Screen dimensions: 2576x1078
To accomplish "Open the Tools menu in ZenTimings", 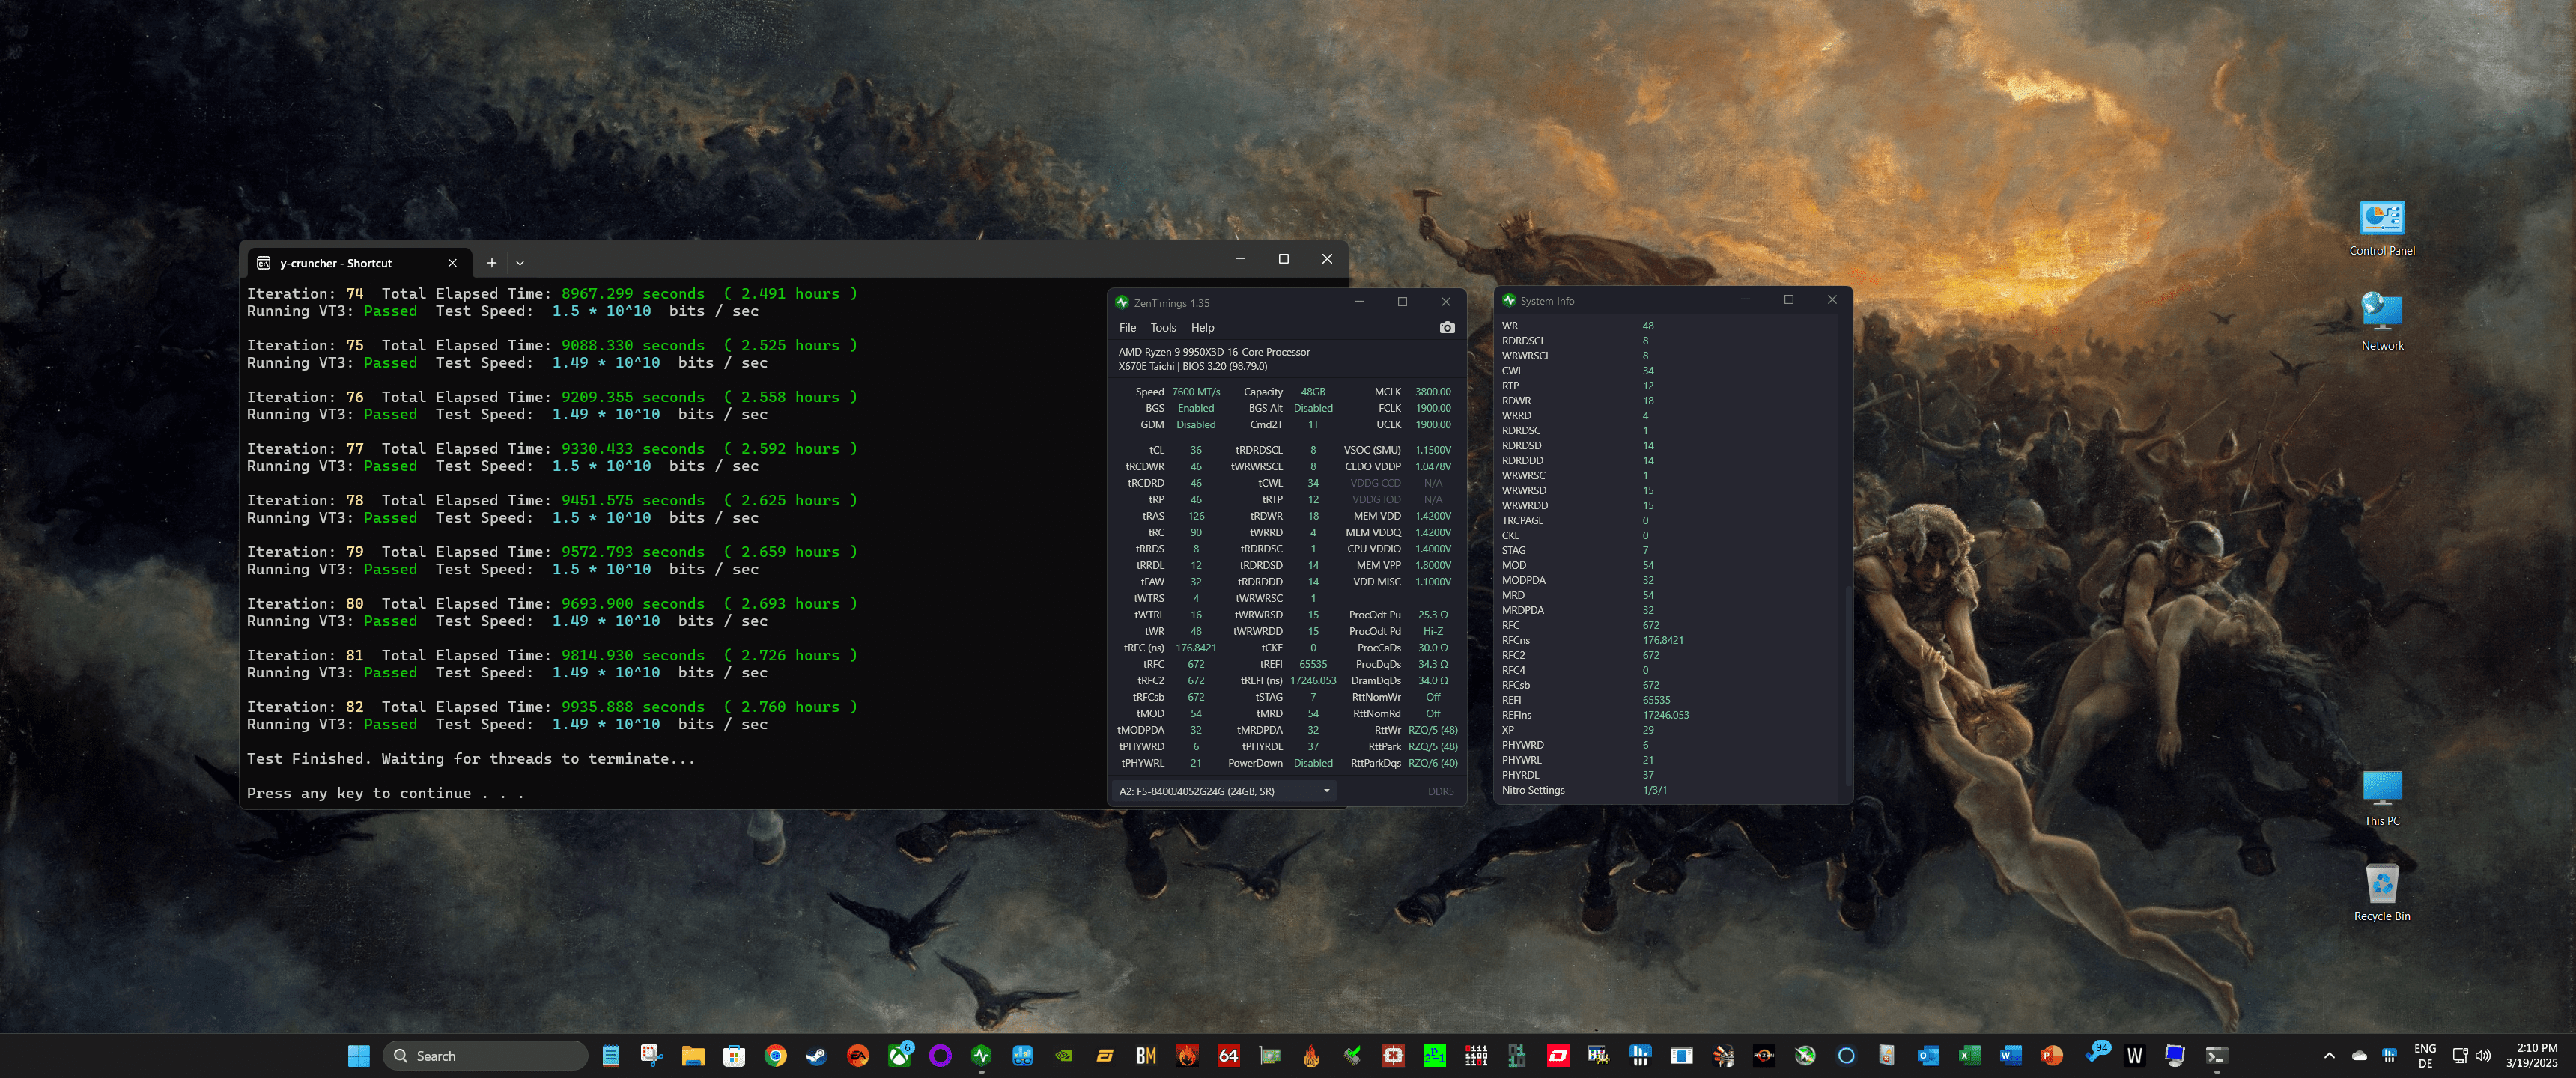I will [1162, 328].
